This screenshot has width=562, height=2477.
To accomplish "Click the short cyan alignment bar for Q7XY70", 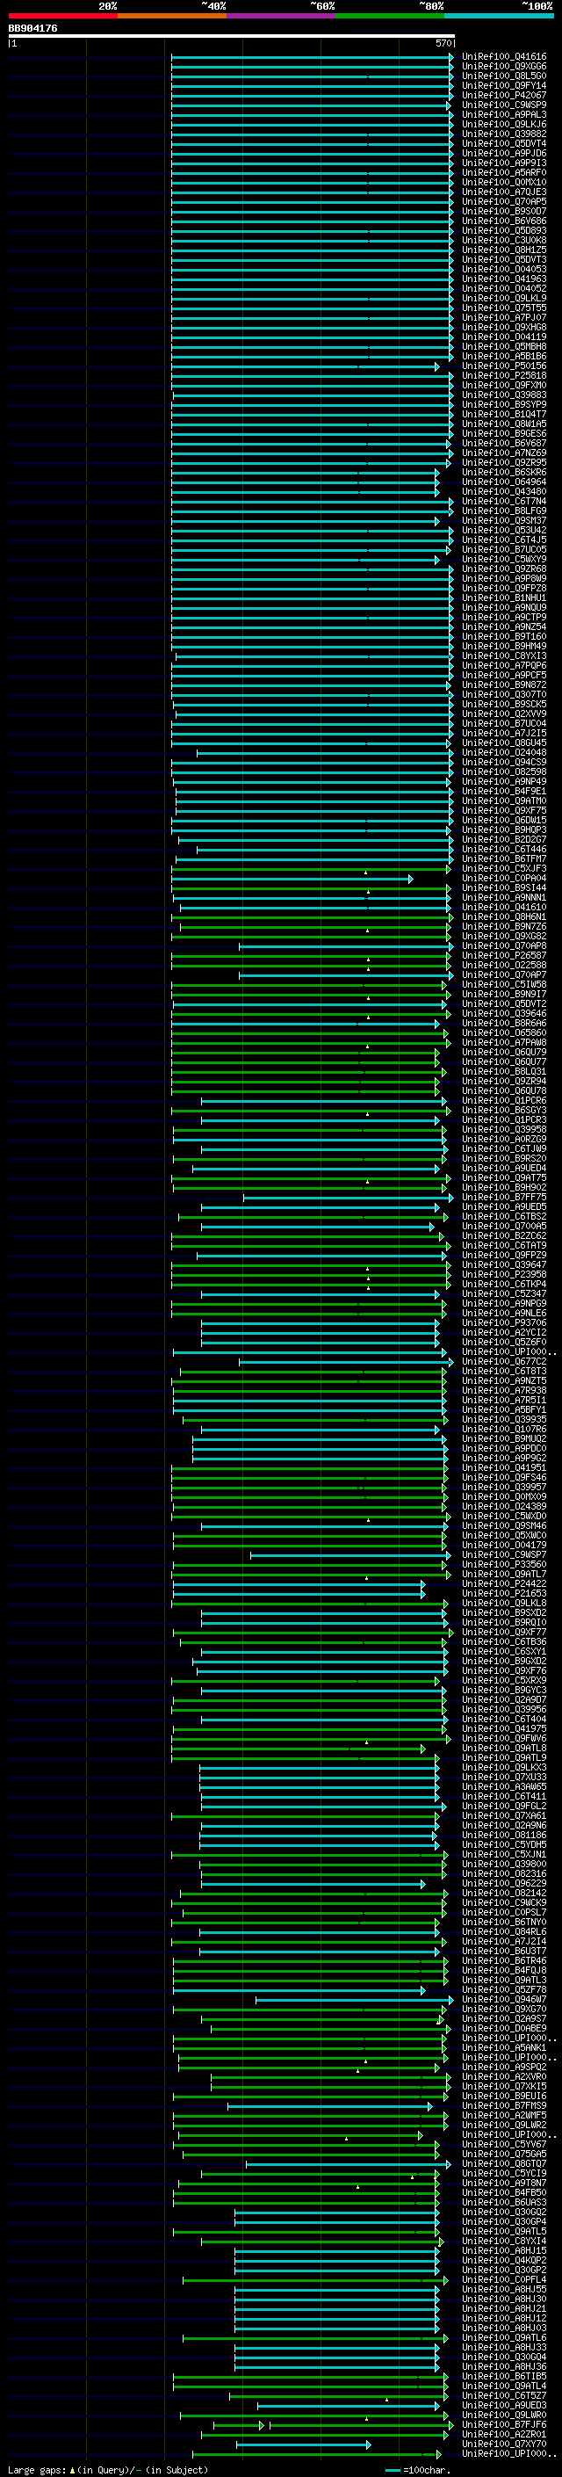I will 304,2444.
